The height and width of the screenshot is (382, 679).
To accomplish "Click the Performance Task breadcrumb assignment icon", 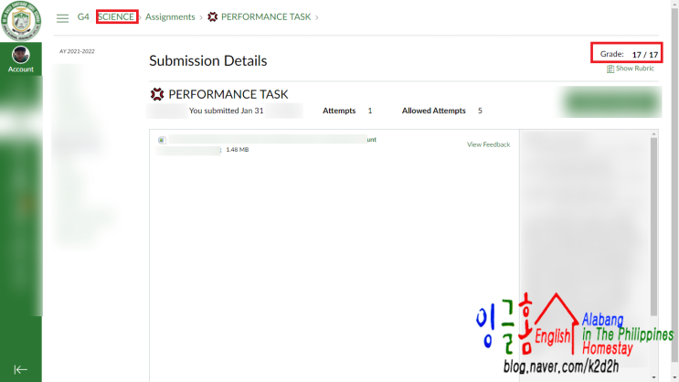I will pos(212,16).
